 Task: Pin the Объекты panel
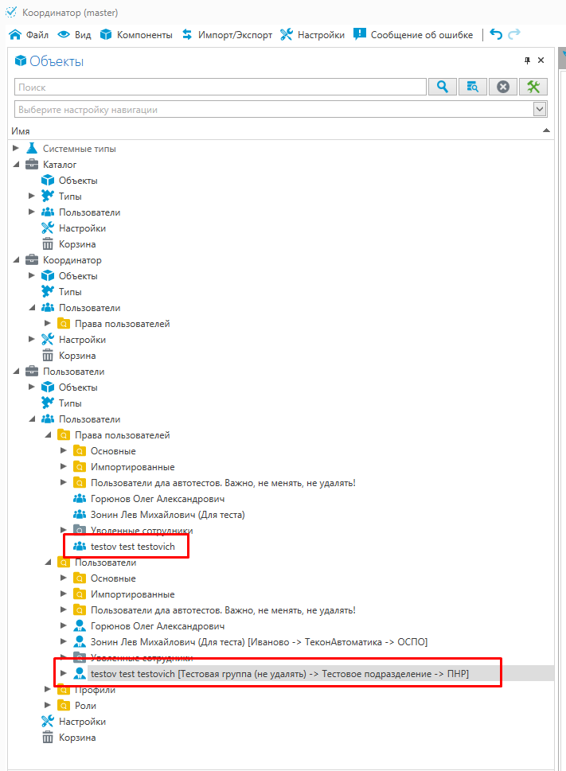(526, 61)
